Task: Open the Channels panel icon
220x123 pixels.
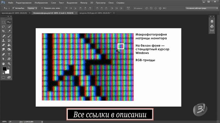Action: click(212, 26)
